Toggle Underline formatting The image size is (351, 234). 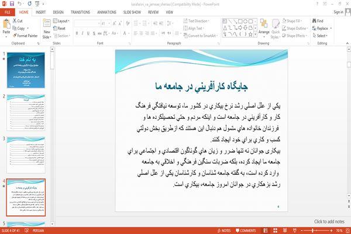coord(88,33)
